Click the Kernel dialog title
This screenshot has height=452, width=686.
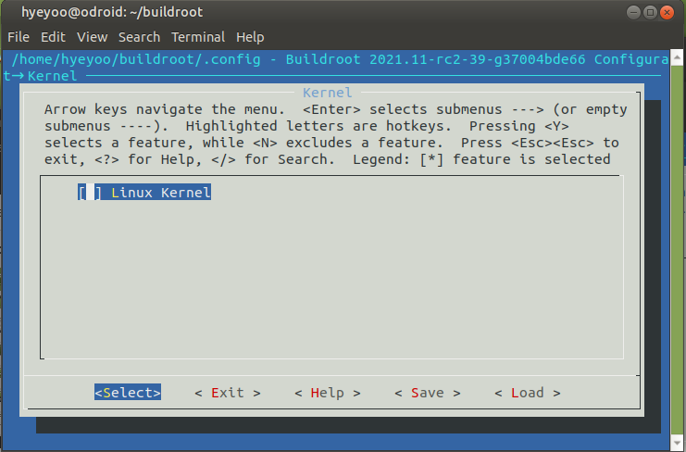tap(327, 93)
